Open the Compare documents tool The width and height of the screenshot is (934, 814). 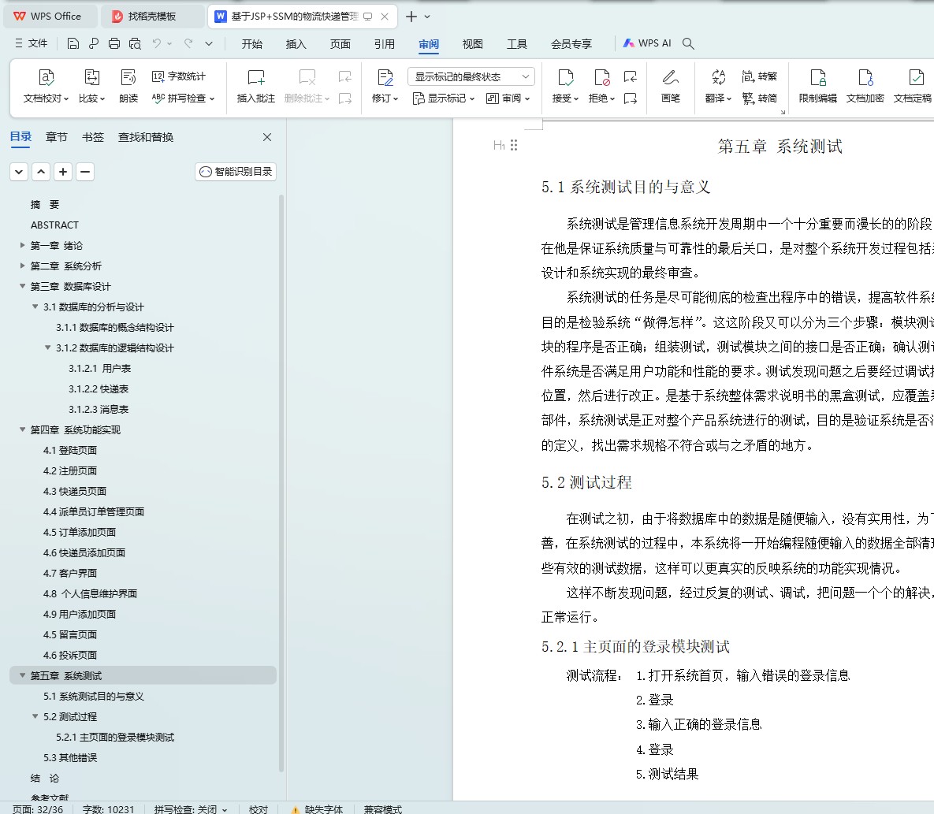click(91, 87)
